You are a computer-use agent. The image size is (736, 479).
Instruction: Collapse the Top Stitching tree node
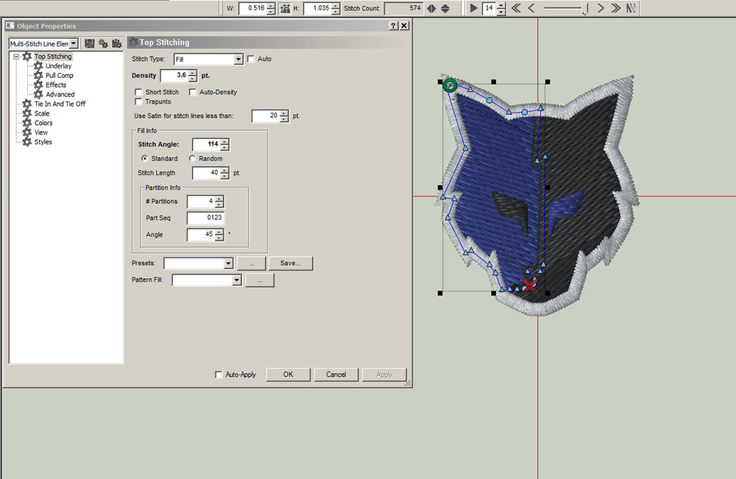tap(16, 57)
